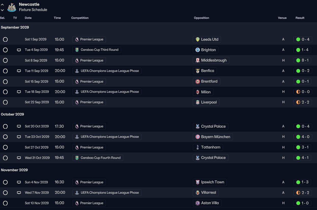Click the Wed 31 Oct 2029 date

point(37,158)
